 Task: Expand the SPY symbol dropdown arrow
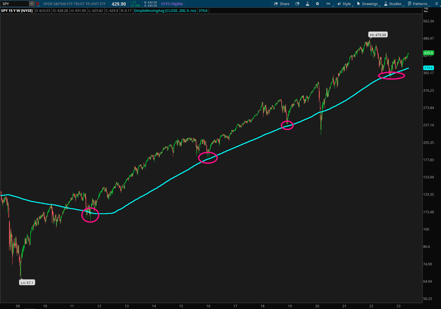[x=32, y=4]
